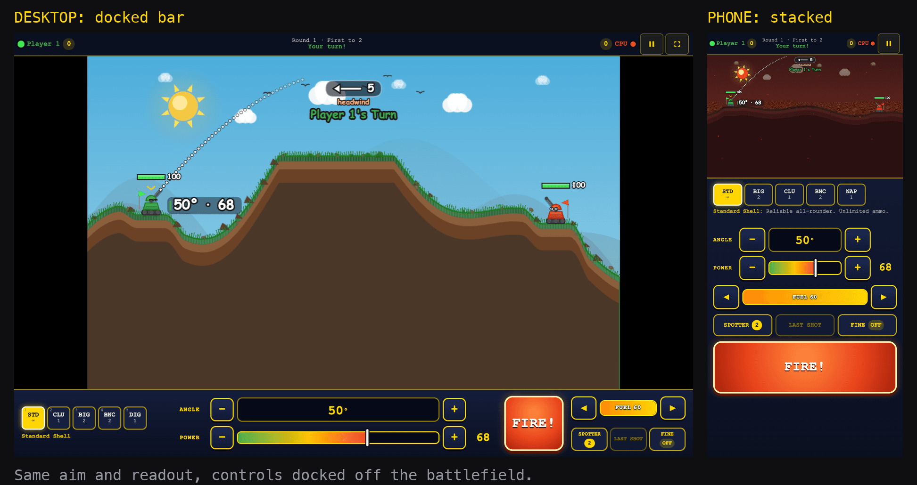Move tank left in phone layout

[726, 297]
